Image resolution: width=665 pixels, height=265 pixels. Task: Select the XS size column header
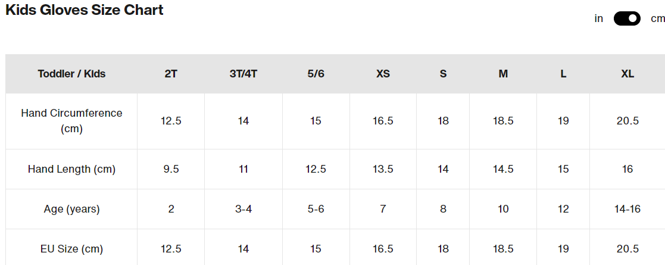(383, 74)
